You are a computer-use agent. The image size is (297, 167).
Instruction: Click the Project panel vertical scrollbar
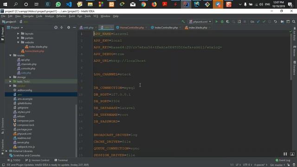[76, 131]
